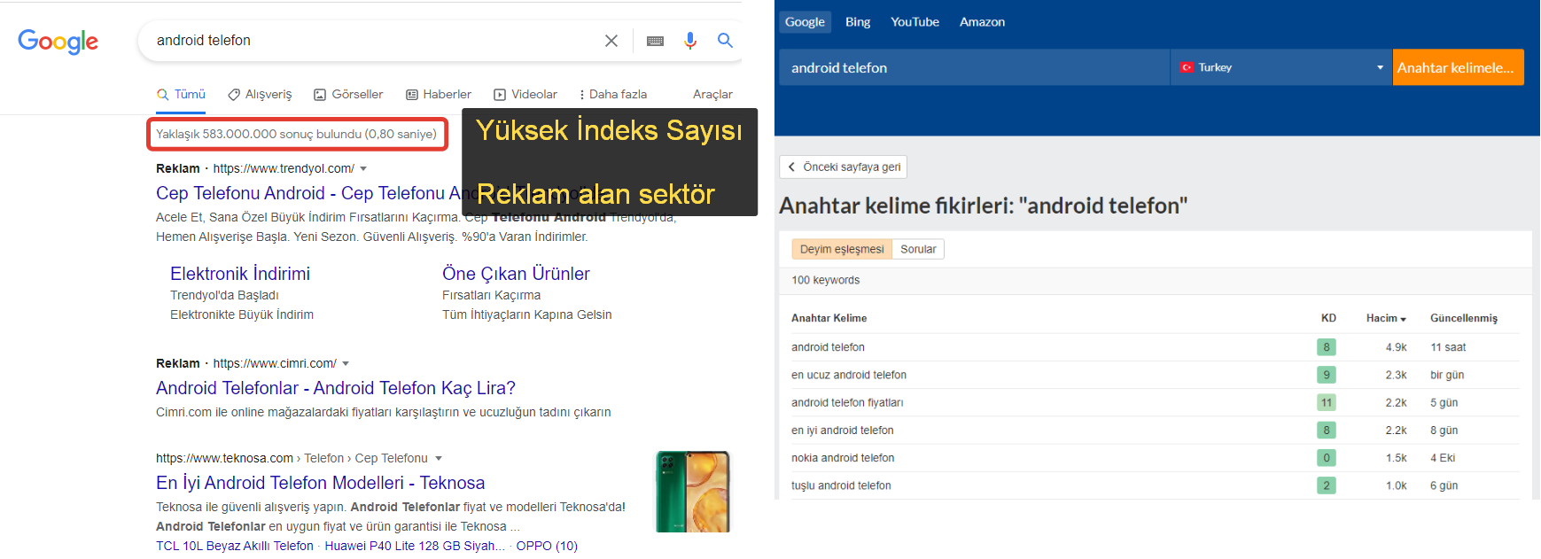Click the orange Anahtar kelimele... button
Viewport: 1541px width, 559px height.
click(1459, 67)
